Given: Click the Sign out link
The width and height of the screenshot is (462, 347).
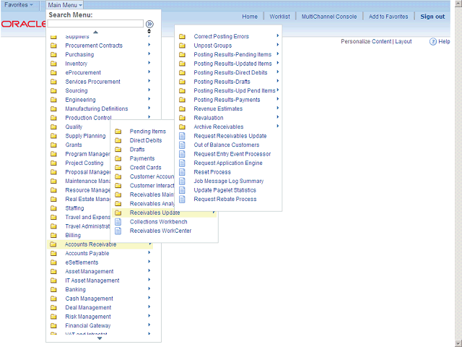Looking at the screenshot, I should [432, 17].
